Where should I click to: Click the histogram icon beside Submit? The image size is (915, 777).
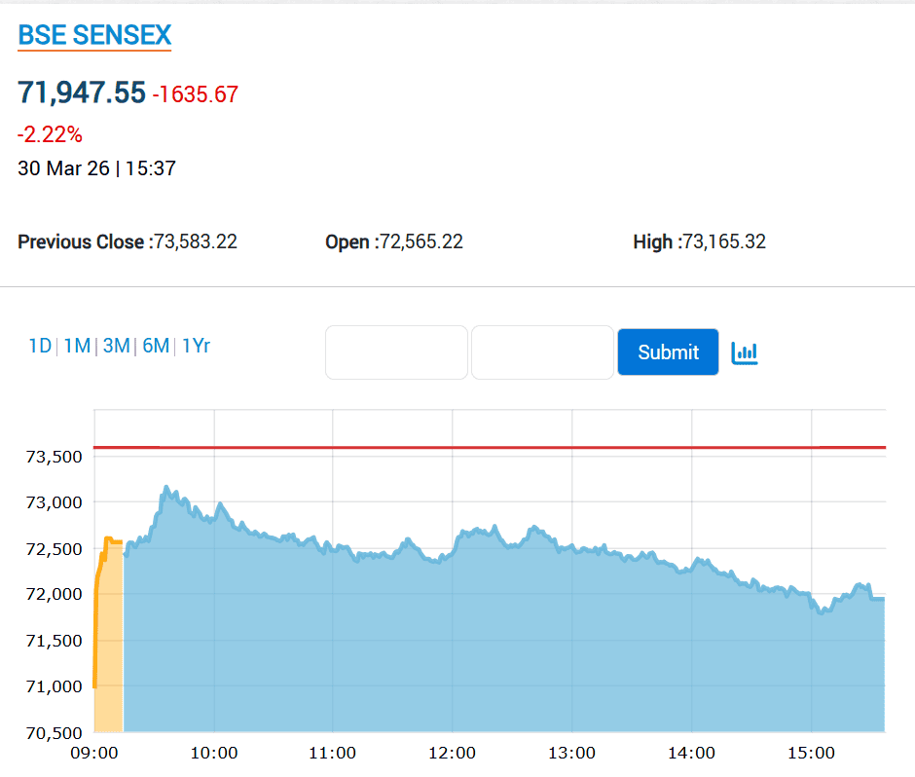[x=745, y=352]
